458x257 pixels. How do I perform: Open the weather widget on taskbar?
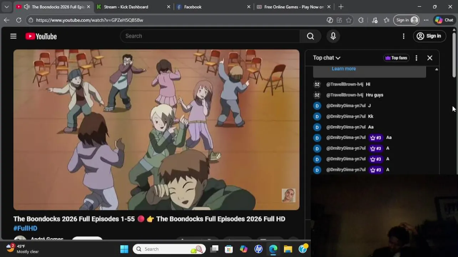click(22, 249)
